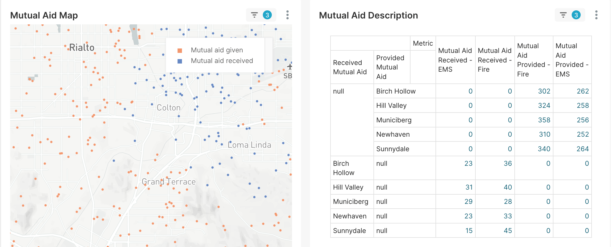The height and width of the screenshot is (247, 611).
Task: Sort by Provided Mutual Aid column header
Action: click(390, 67)
